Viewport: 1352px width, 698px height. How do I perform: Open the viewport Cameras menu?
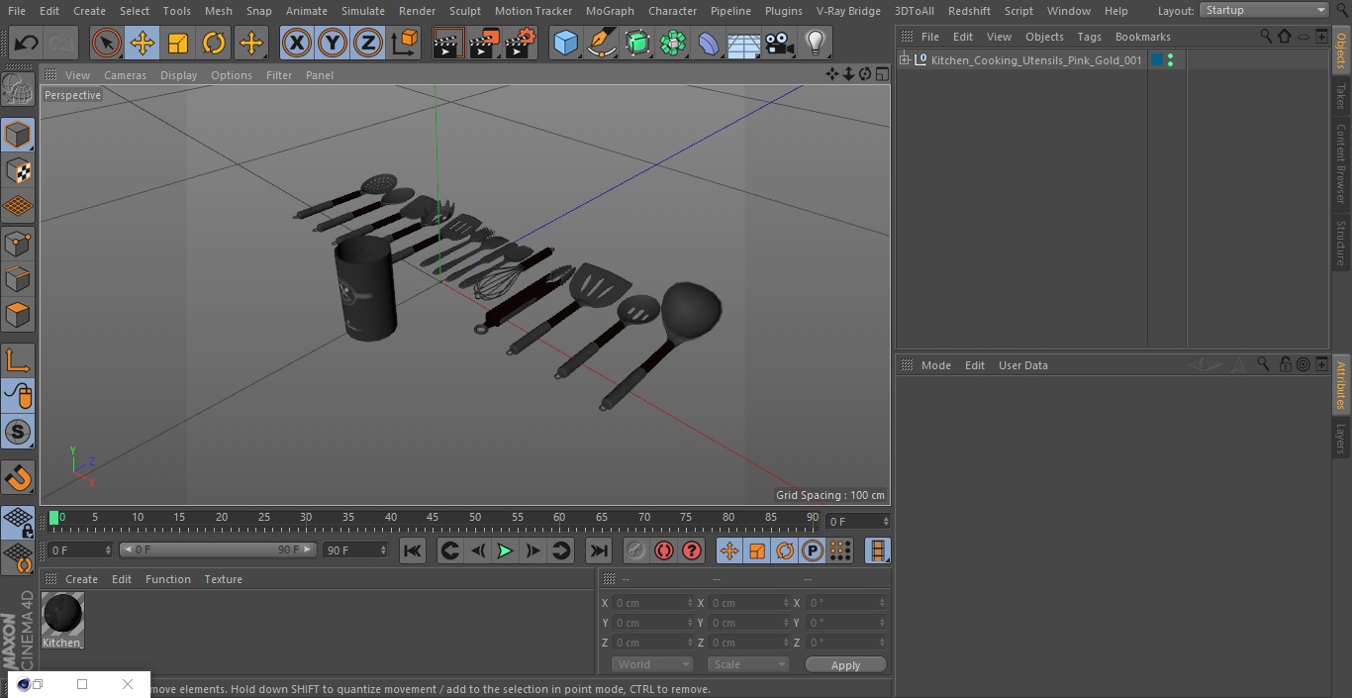(125, 75)
